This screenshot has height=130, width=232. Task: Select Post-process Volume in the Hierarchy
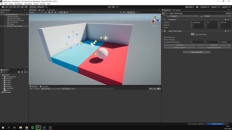[17, 20]
